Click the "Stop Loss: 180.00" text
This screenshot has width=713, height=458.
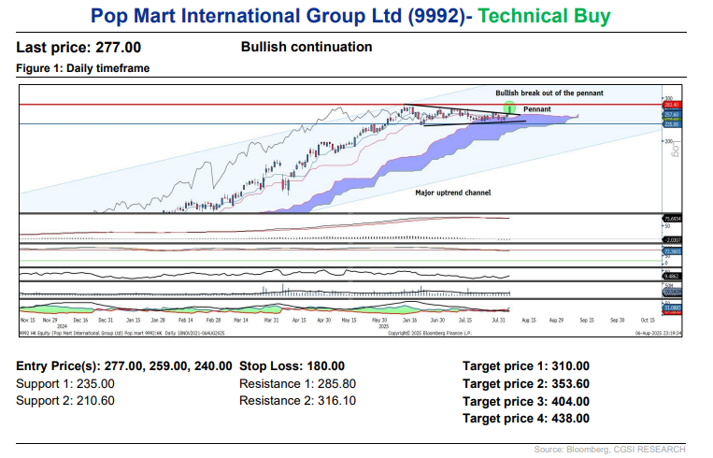(292, 366)
